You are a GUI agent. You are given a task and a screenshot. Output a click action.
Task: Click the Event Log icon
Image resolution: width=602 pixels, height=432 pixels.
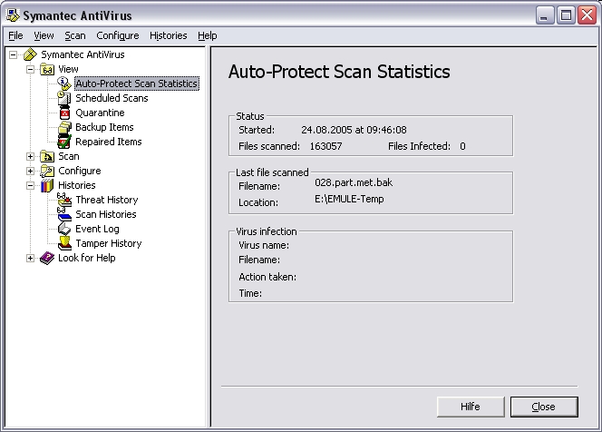[64, 229]
